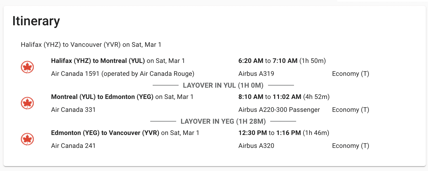Click the Airbus A319 aircraft label
Viewport: 428px width, 171px height.
click(256, 74)
